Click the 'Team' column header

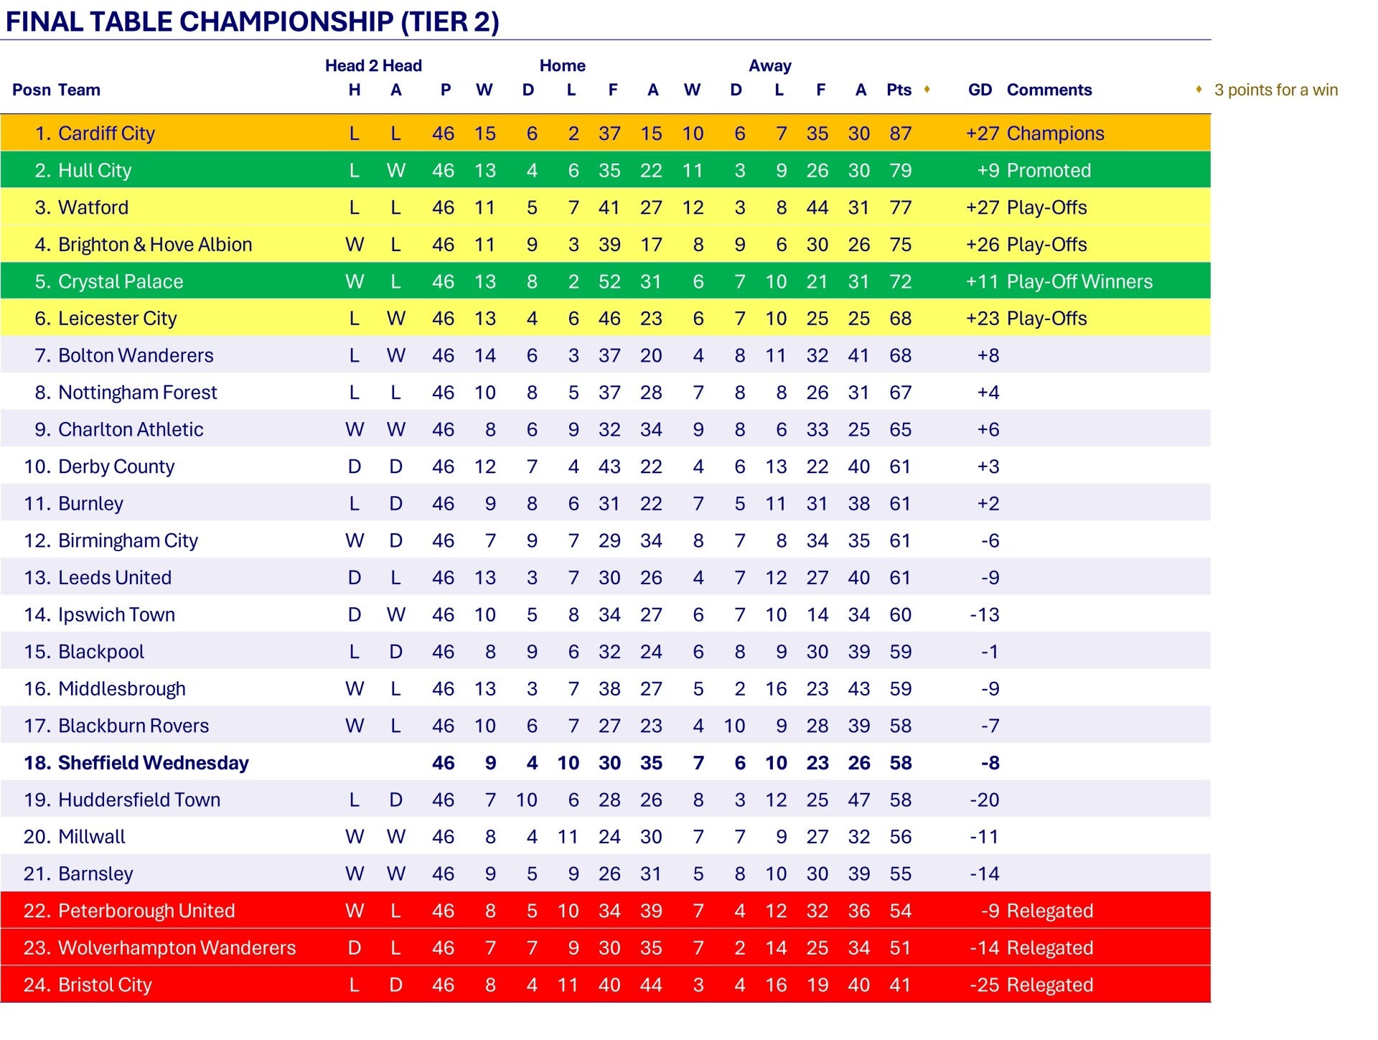[79, 90]
